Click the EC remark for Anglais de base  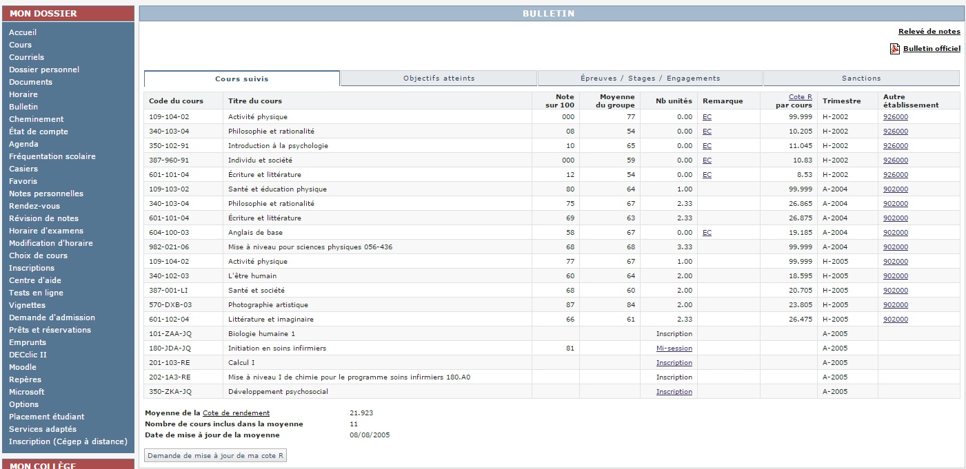pos(707,233)
